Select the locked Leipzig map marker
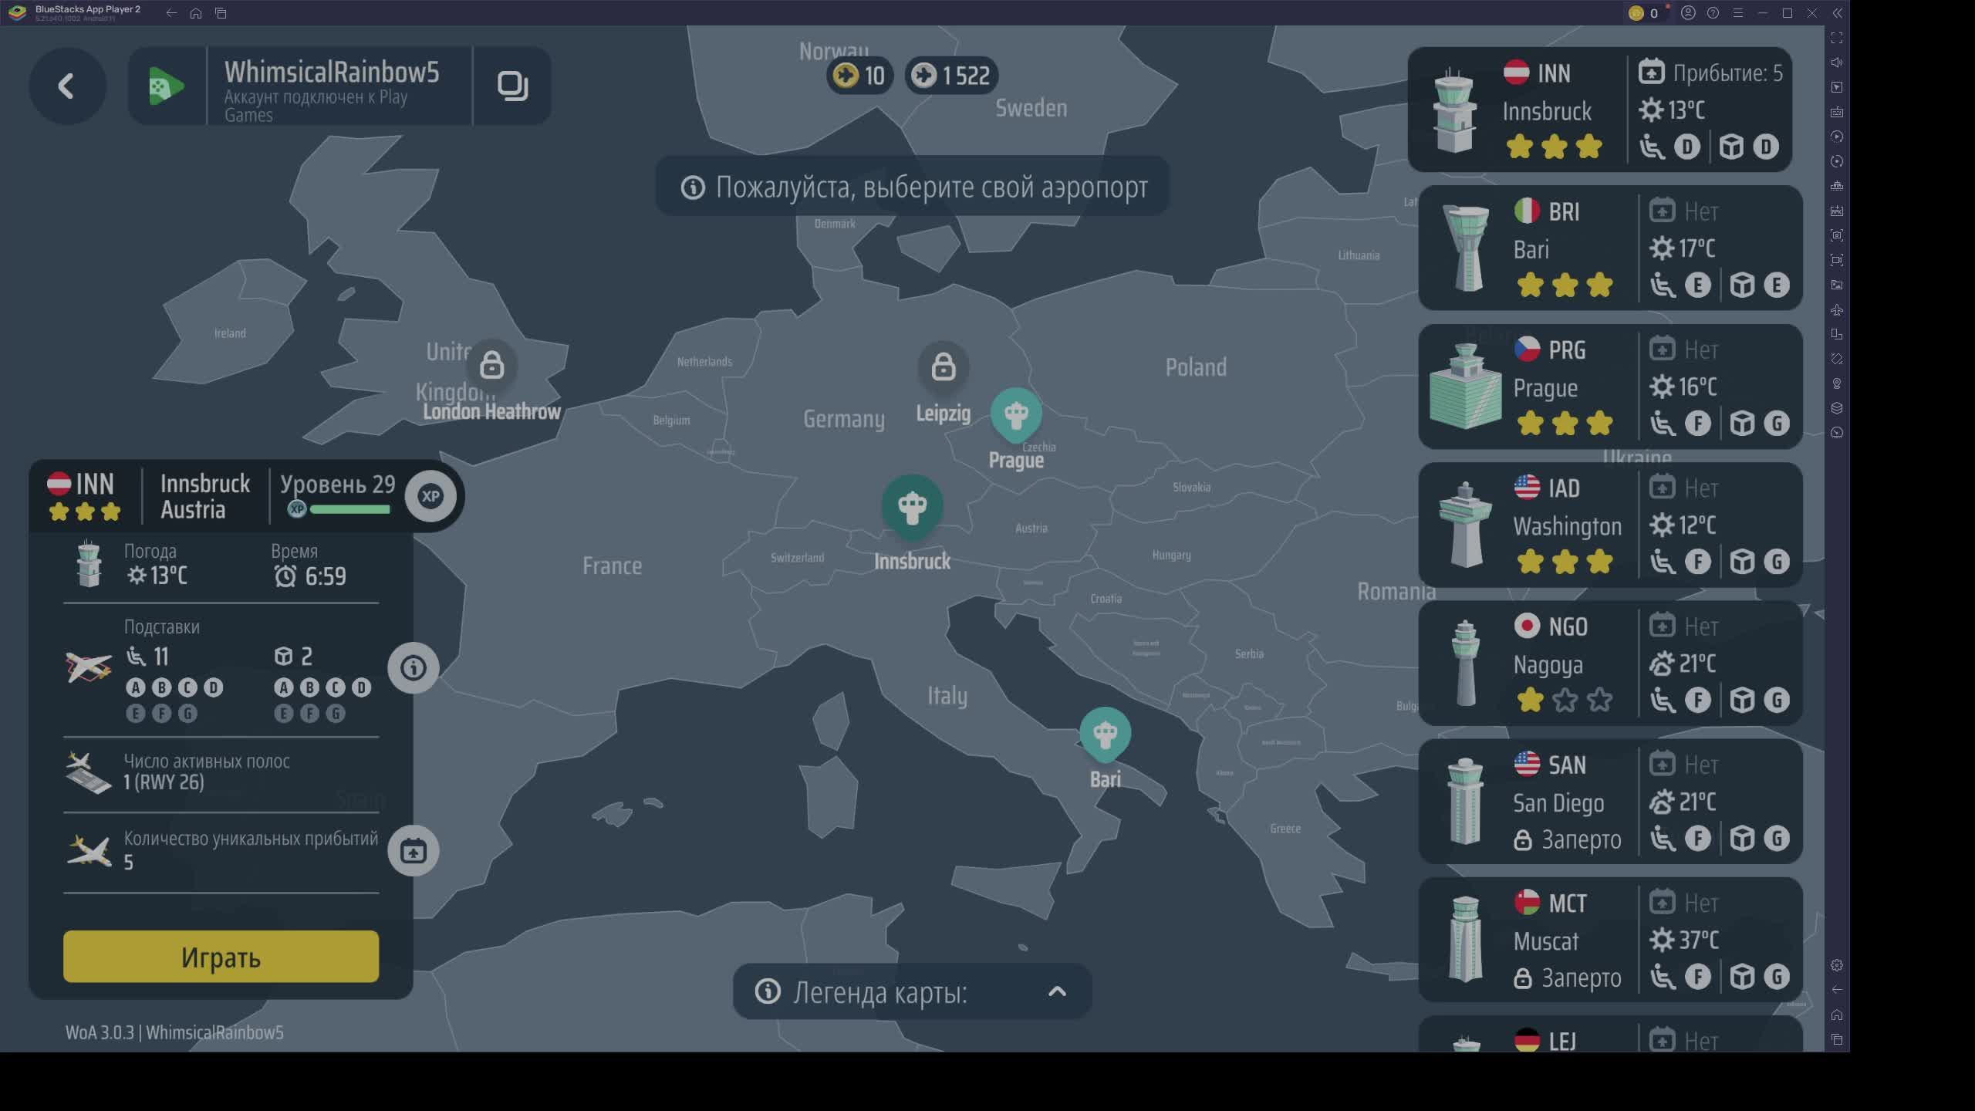Image resolution: width=1975 pixels, height=1111 pixels. (943, 366)
